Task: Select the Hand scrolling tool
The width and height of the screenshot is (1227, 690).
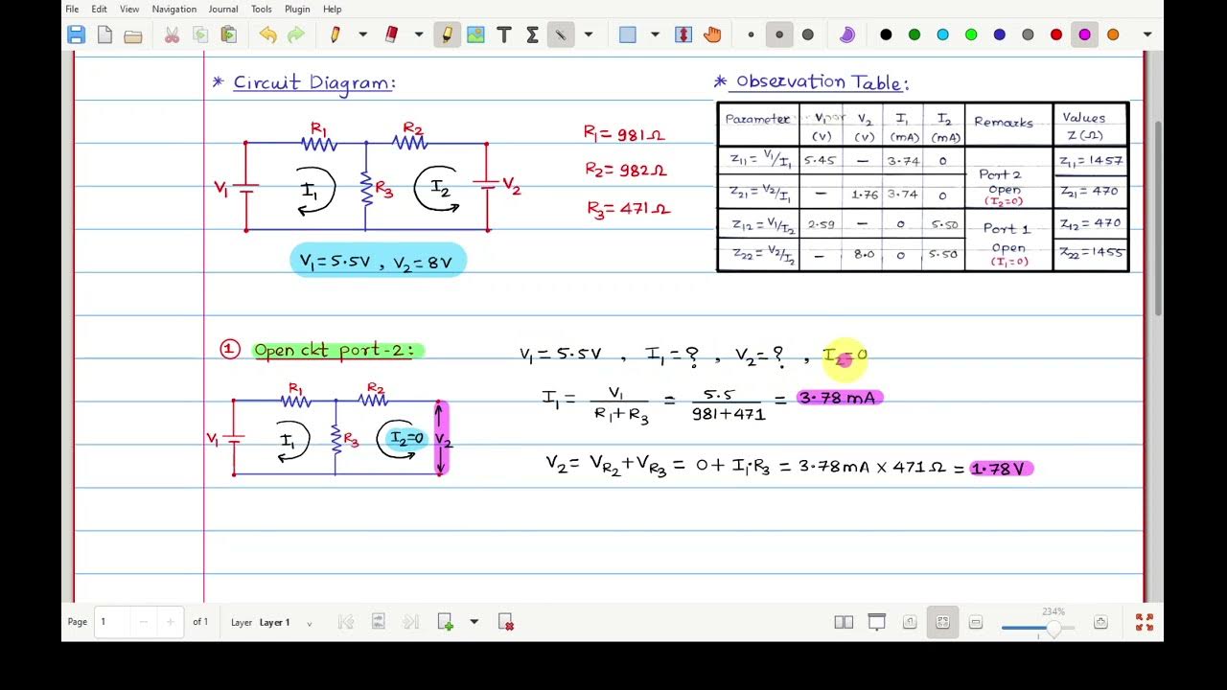Action: point(712,35)
